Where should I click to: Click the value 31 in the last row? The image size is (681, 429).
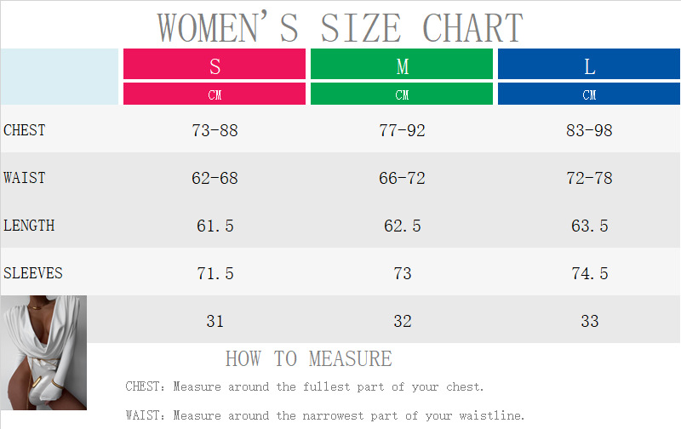click(x=215, y=322)
